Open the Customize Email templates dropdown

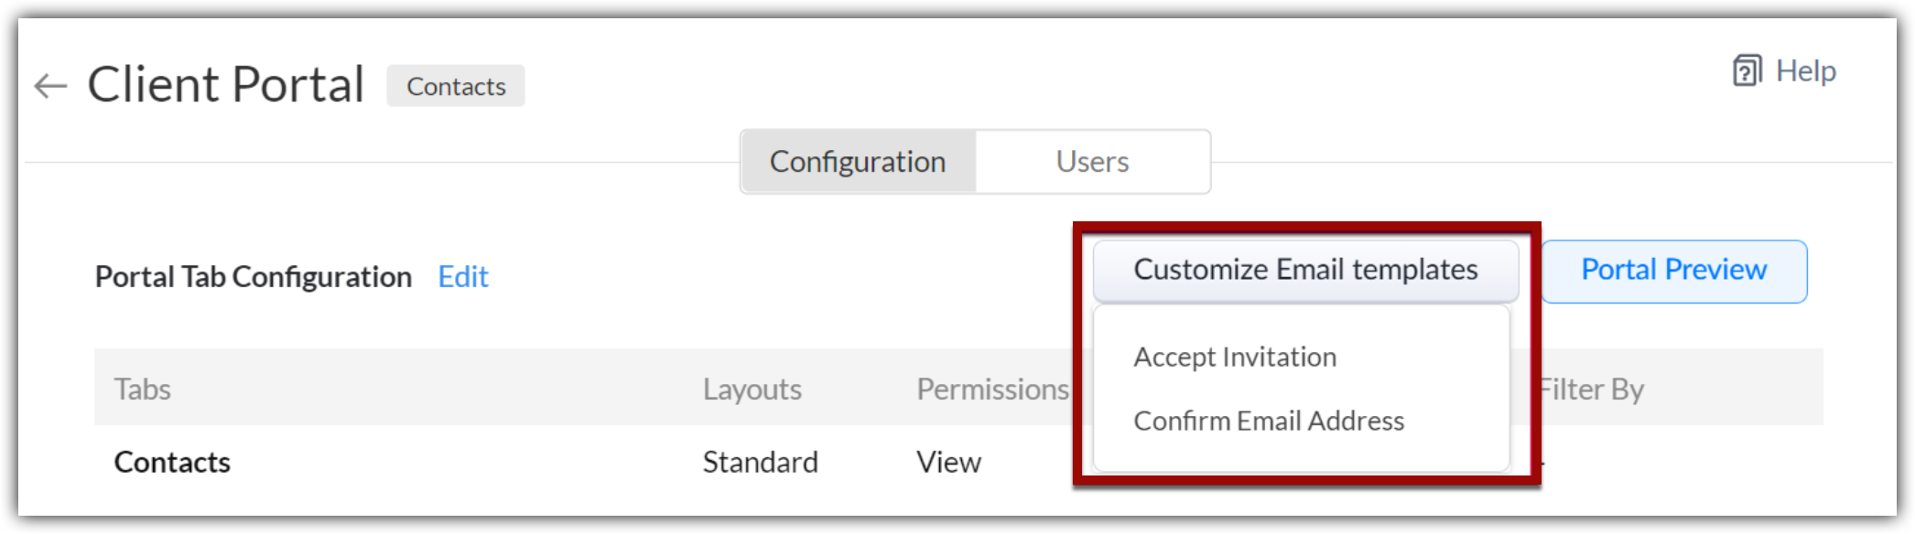click(x=1305, y=270)
